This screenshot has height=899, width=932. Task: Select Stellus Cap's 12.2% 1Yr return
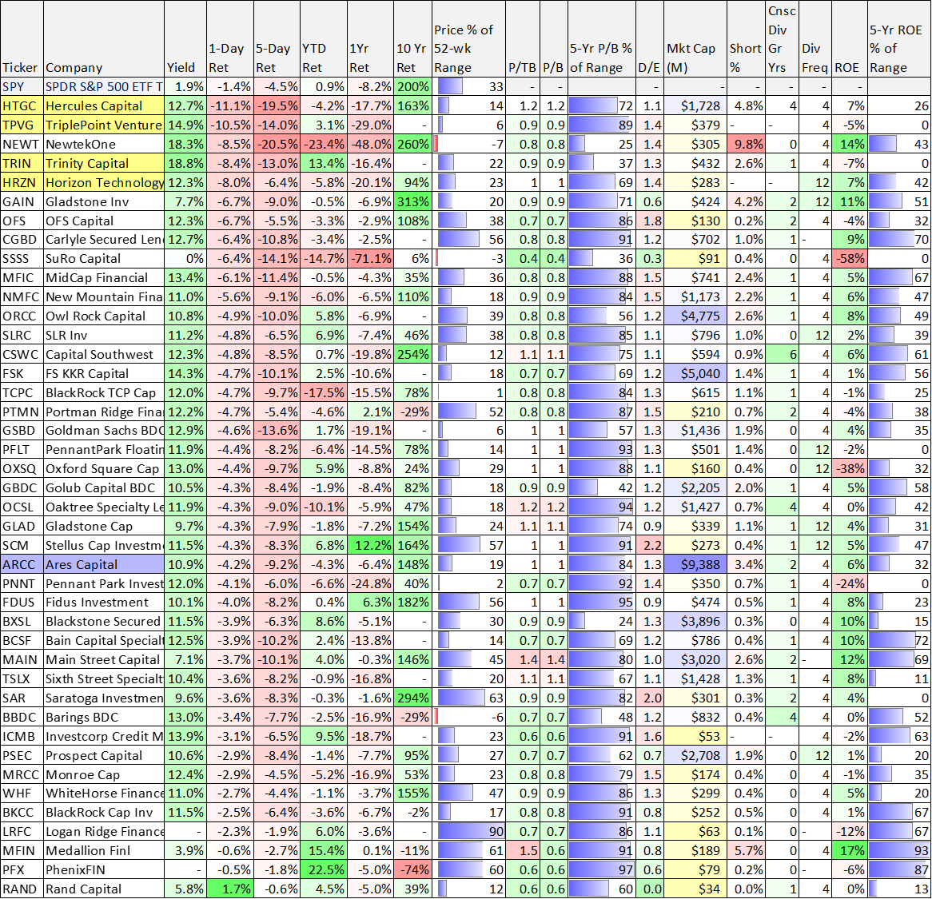pos(370,545)
